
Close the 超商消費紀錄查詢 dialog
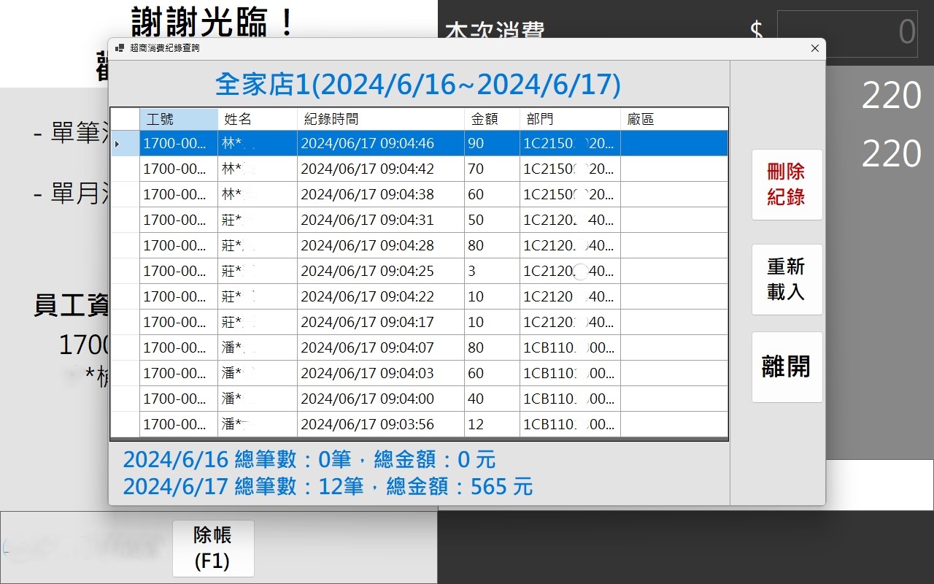(x=814, y=48)
